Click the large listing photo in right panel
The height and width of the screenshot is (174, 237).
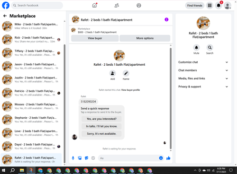[x=203, y=23]
